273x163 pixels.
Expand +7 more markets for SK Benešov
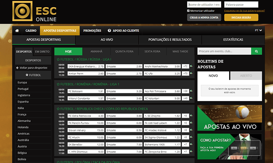tap(186, 144)
